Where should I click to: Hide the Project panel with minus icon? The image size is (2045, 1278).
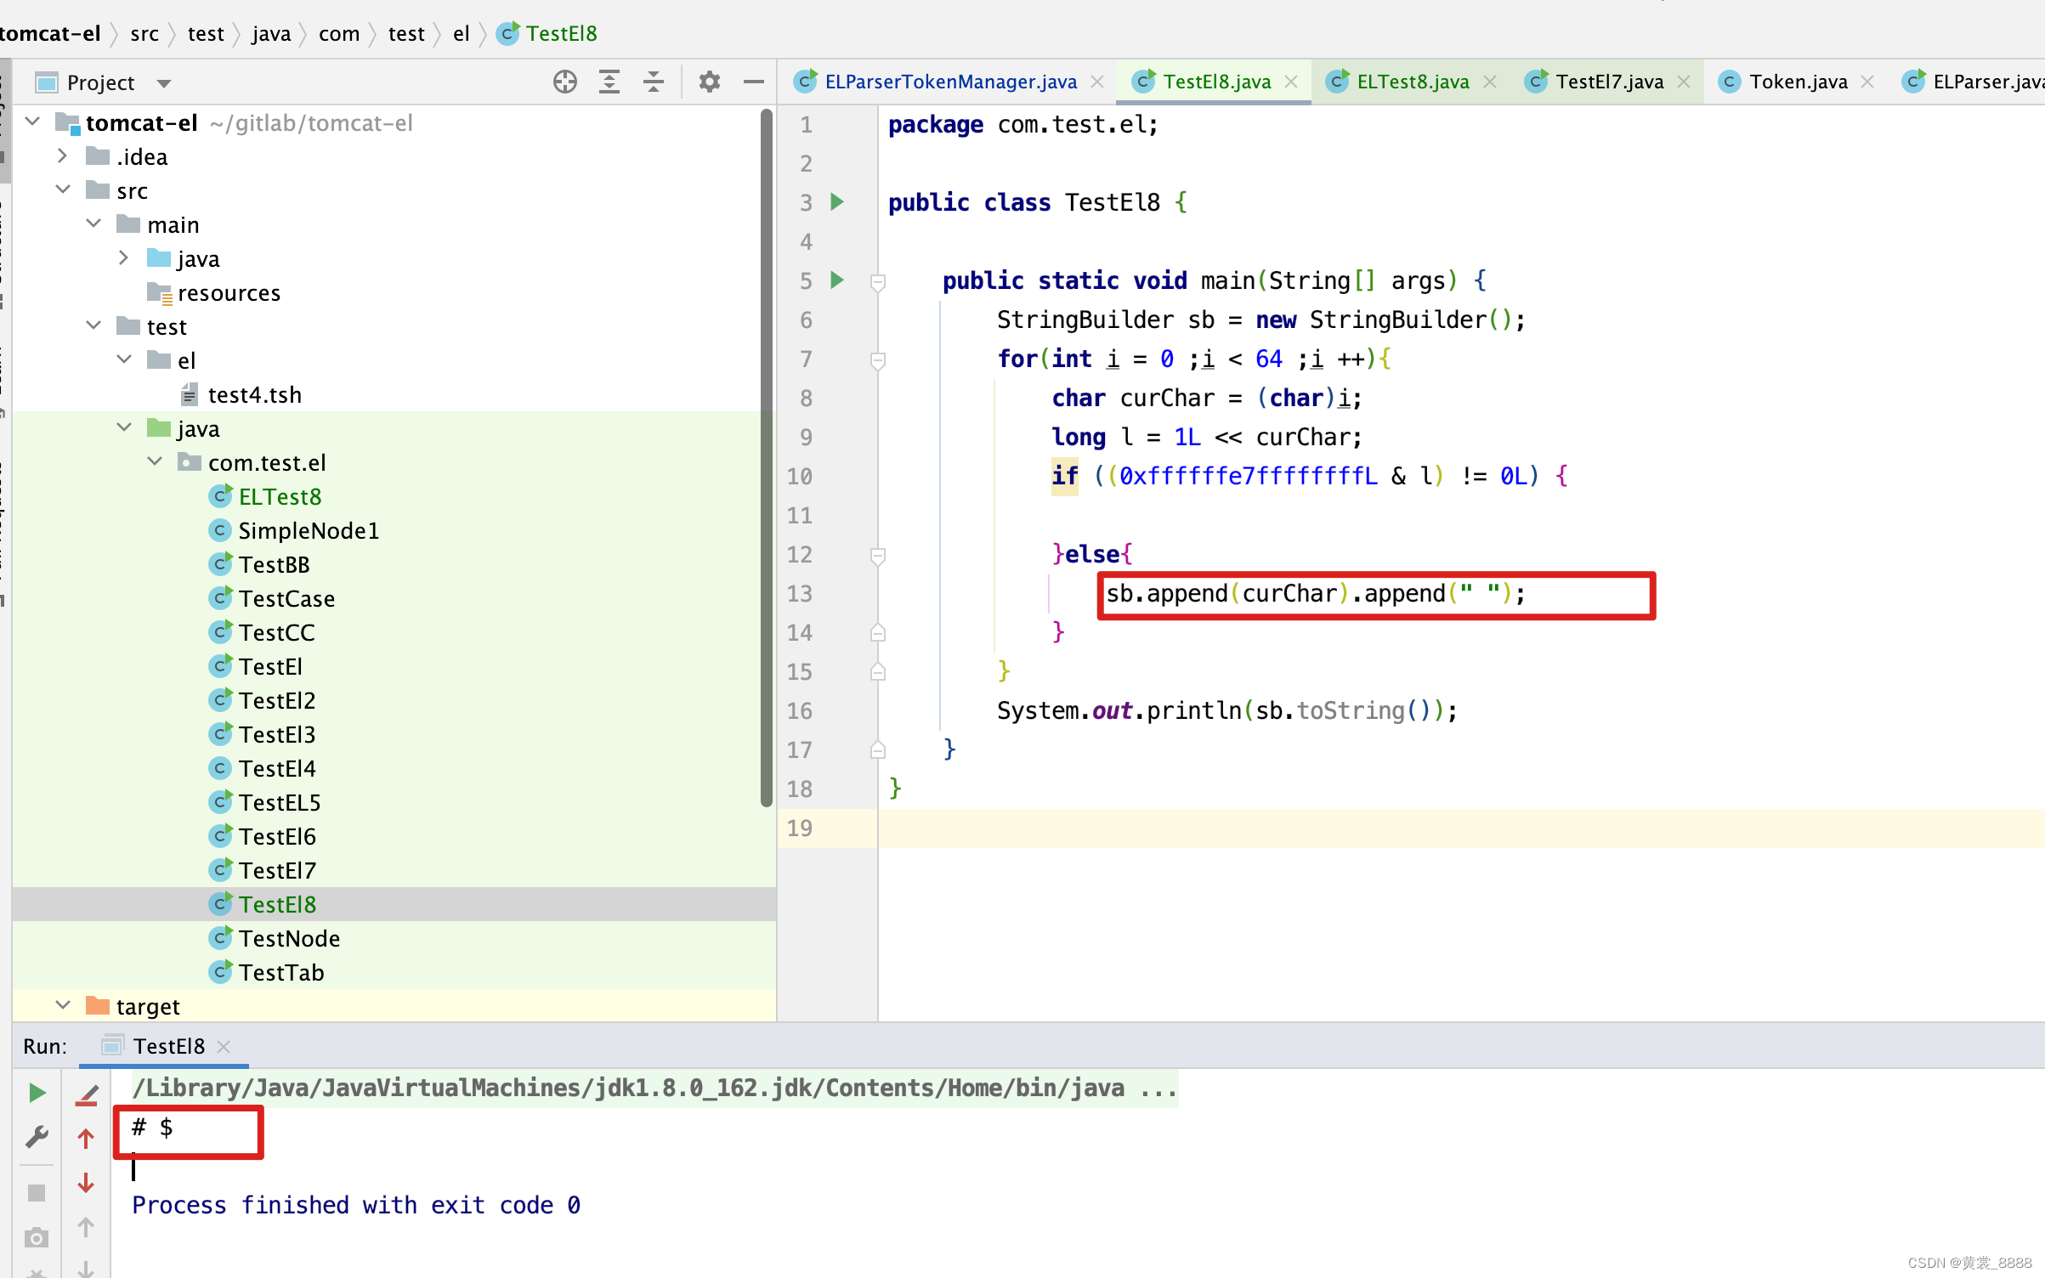coord(754,82)
